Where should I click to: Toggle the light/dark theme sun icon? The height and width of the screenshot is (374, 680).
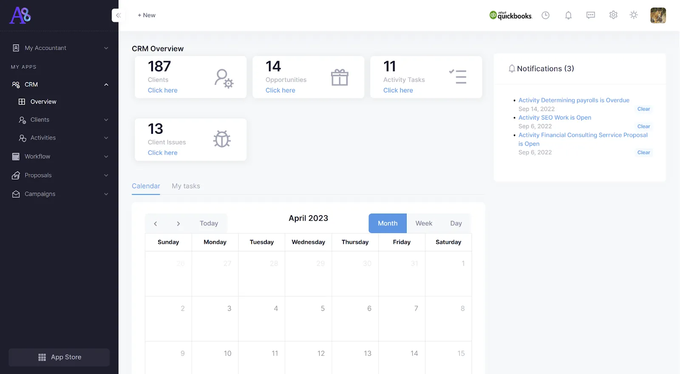click(634, 15)
